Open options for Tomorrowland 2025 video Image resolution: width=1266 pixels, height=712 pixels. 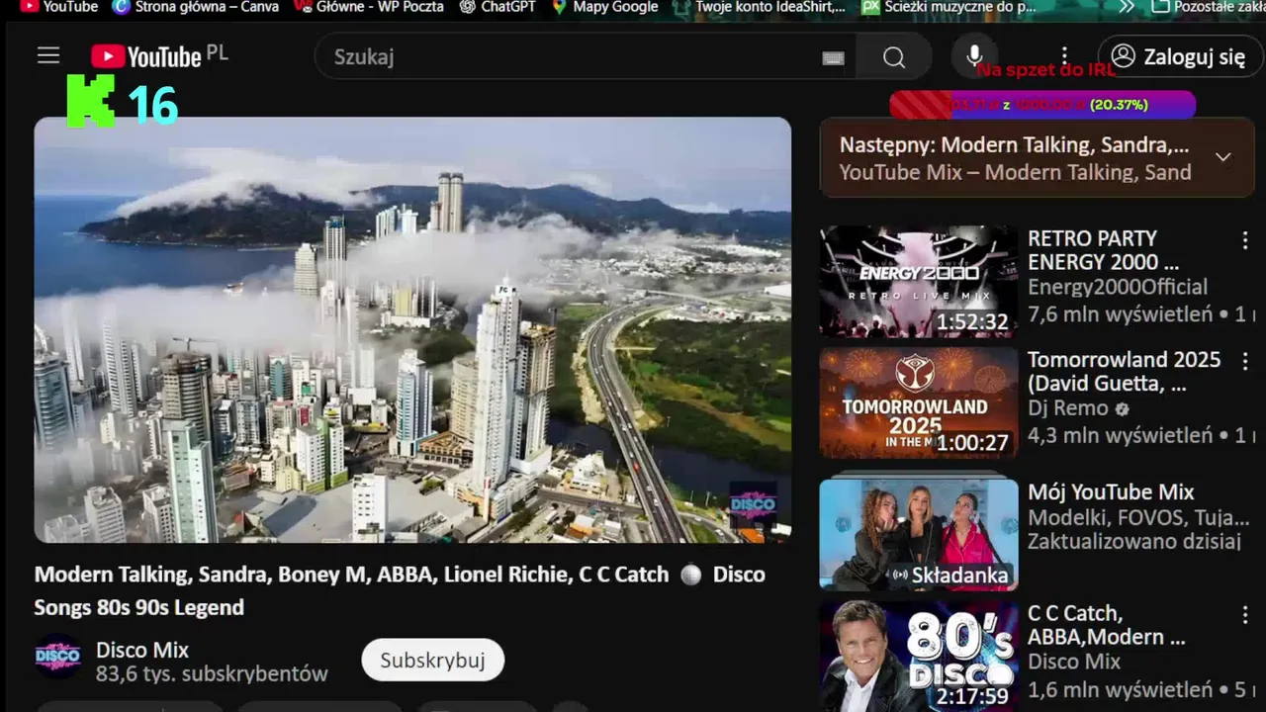click(1245, 361)
